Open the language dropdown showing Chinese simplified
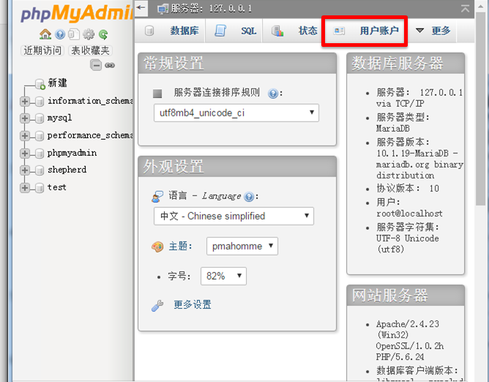The width and height of the screenshot is (489, 382). click(233, 216)
